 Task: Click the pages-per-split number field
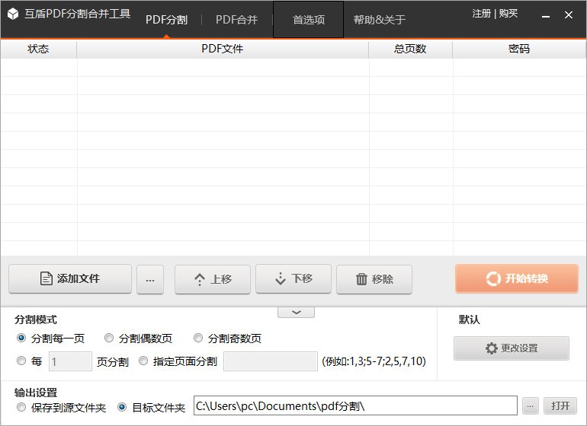pyautogui.click(x=70, y=361)
